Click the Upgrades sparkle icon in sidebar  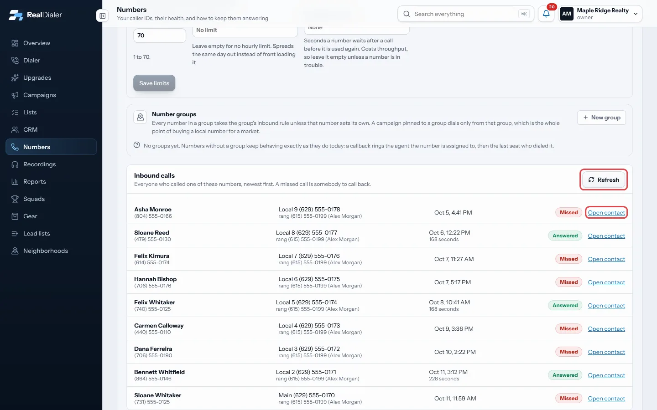coord(15,78)
